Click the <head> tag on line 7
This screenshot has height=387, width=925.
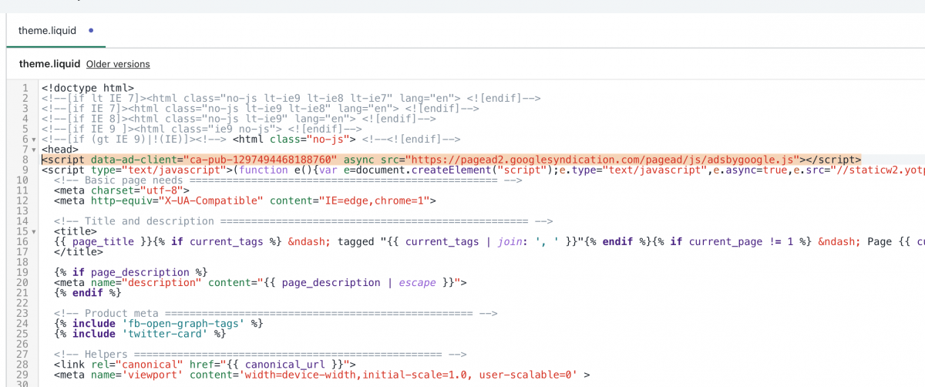tap(60, 149)
